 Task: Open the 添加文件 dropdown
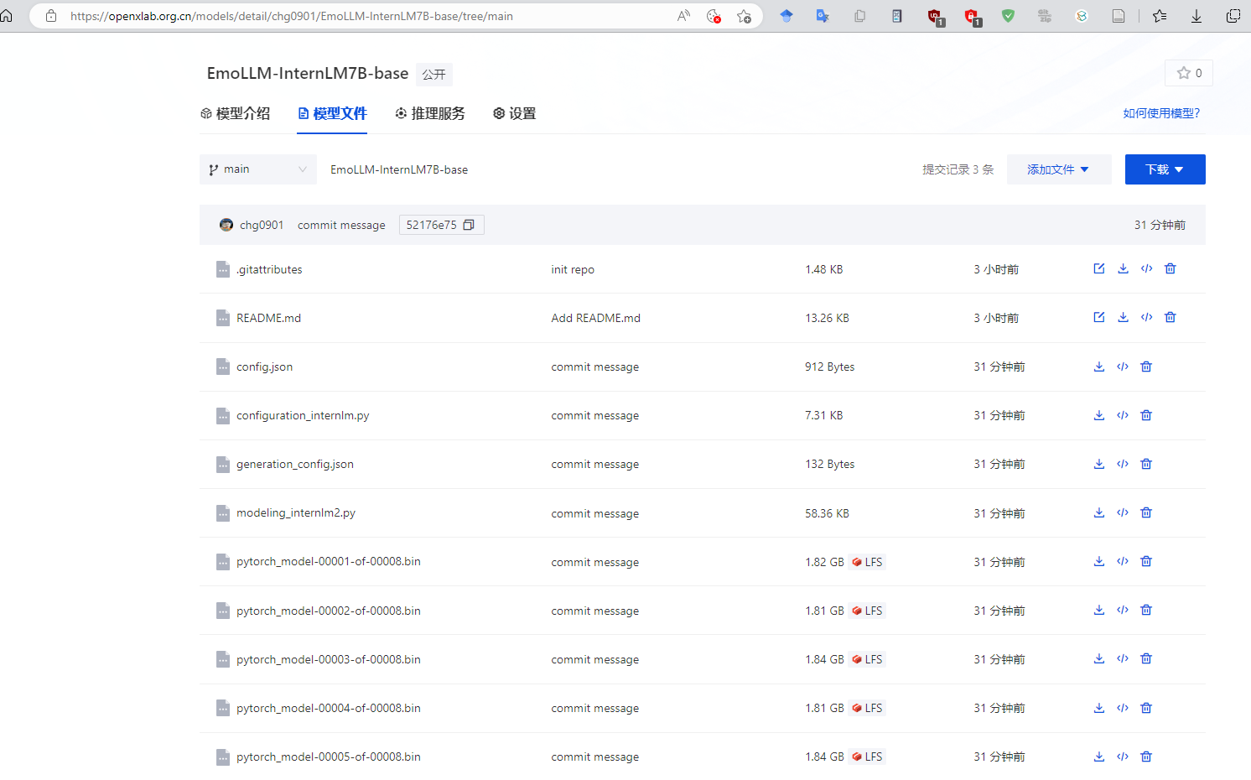pos(1058,169)
